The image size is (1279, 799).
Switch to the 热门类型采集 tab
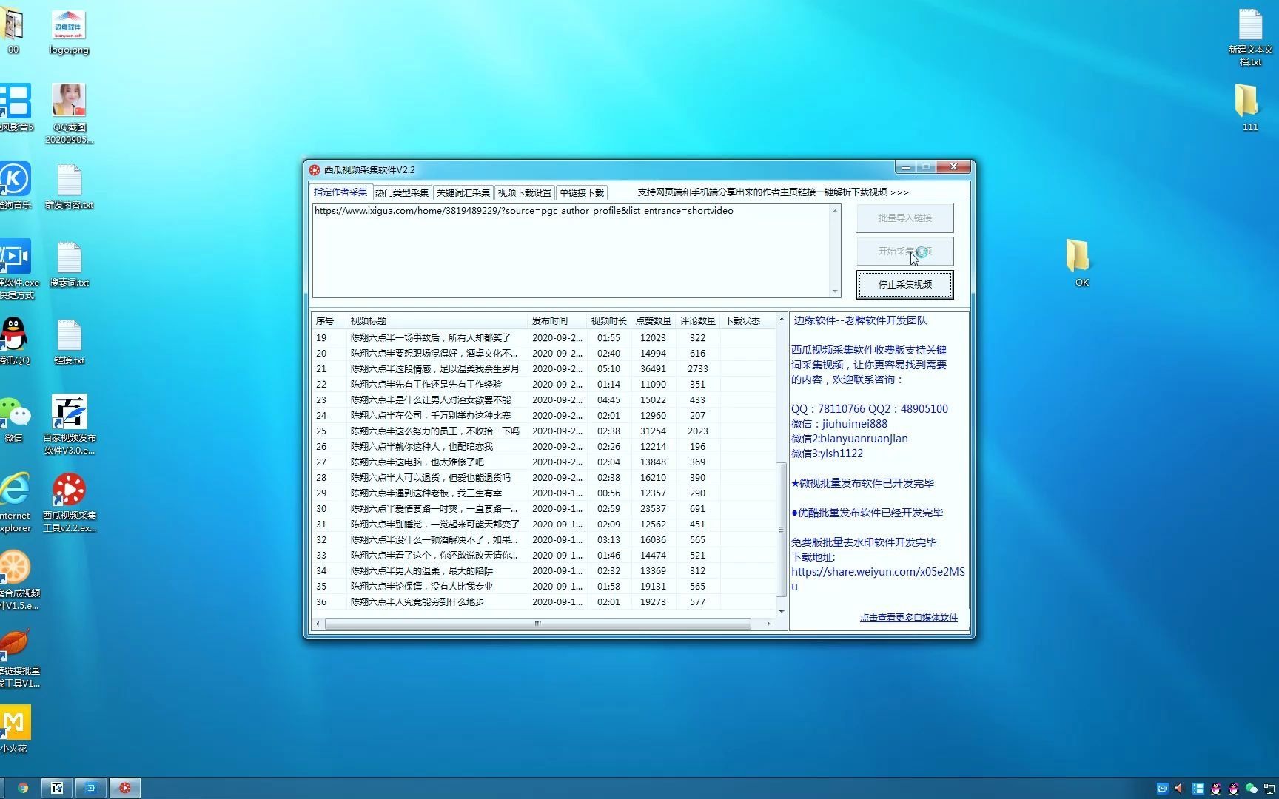coord(402,193)
